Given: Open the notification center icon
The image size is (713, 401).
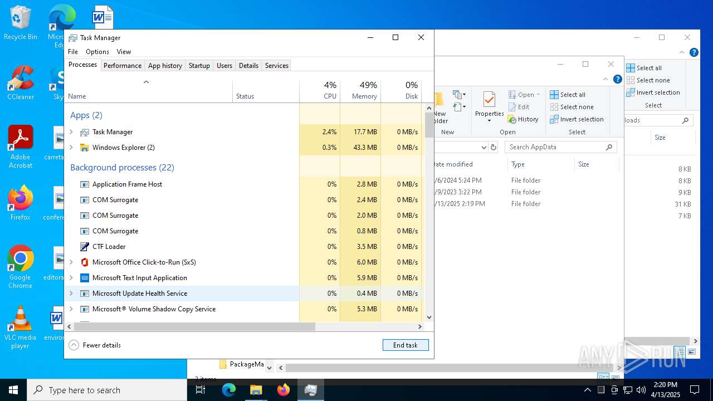Looking at the screenshot, I should tap(695, 390).
